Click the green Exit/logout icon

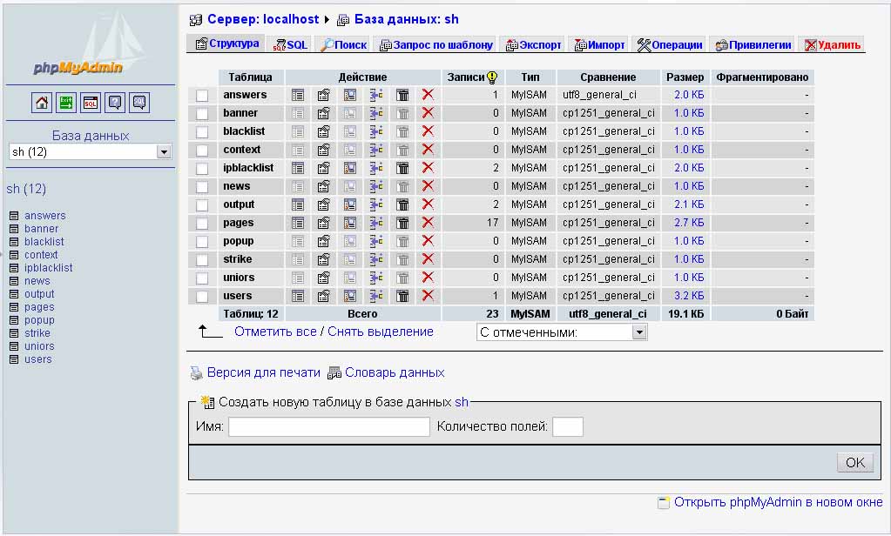point(66,103)
